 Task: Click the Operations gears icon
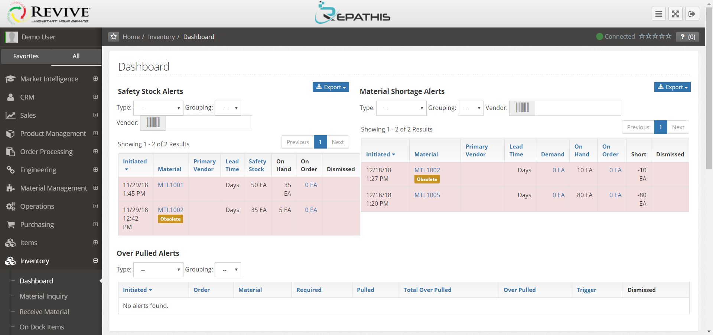(10, 206)
